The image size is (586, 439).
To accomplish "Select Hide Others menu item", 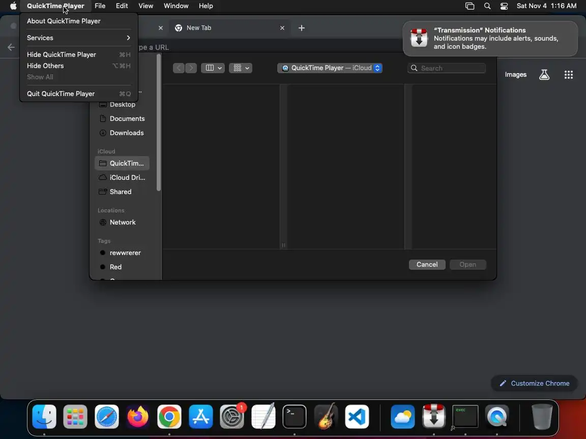I will click(x=78, y=66).
